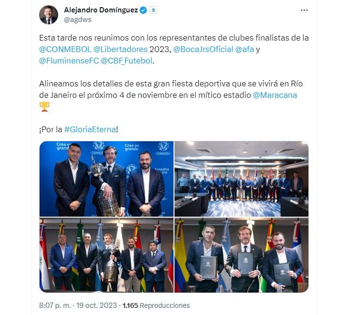Open the @afa mention
This screenshot has height=315, width=348.
[245, 49]
